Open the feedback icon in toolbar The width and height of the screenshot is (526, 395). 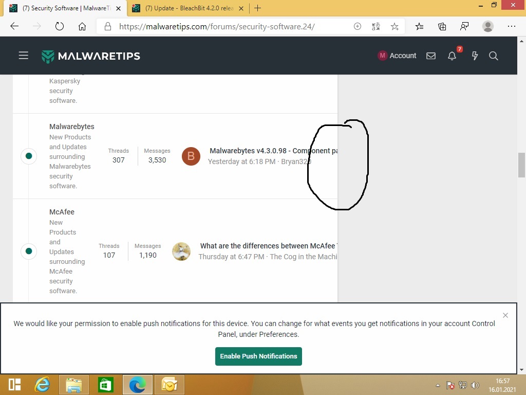464,26
